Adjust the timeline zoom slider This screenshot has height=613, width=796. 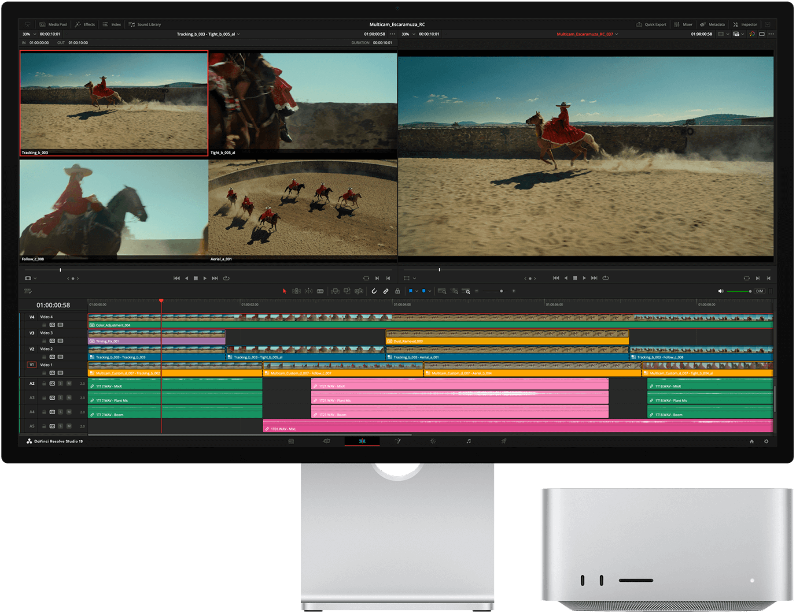coord(495,291)
